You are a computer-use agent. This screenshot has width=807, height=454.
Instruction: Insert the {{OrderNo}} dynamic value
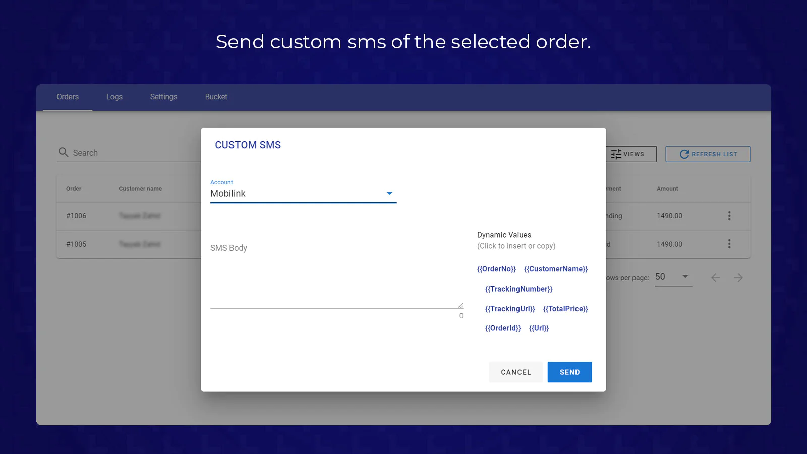496,269
